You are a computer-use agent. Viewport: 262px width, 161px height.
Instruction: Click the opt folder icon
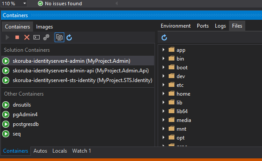[171, 137]
